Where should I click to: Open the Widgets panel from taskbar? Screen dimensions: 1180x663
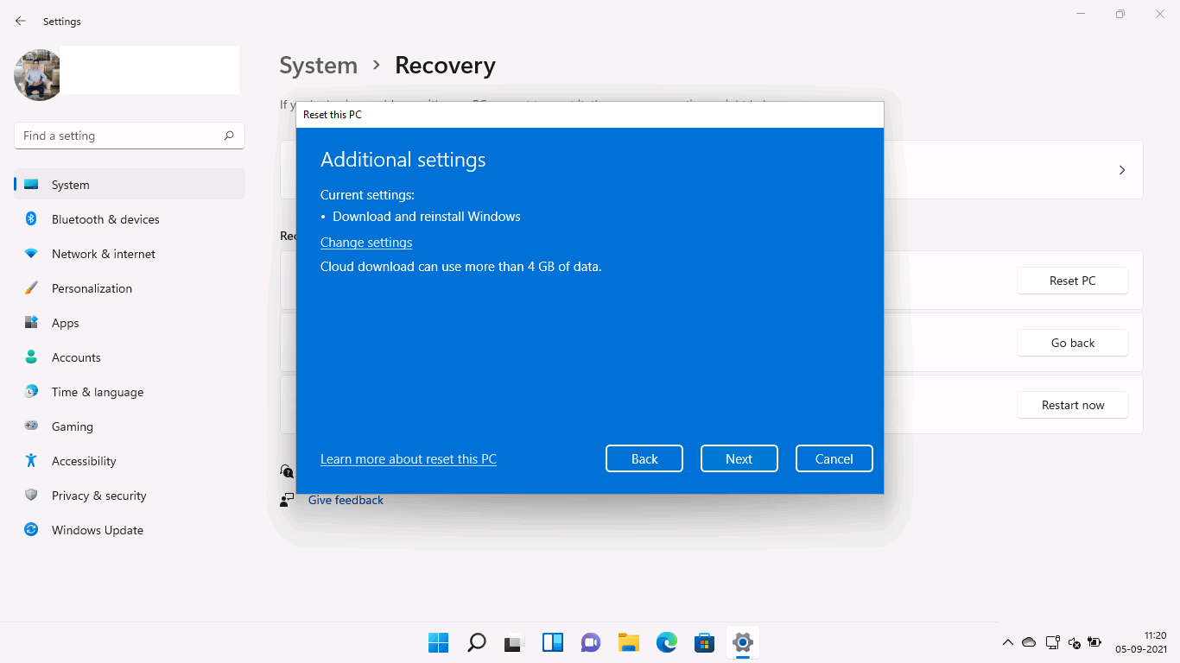(553, 642)
